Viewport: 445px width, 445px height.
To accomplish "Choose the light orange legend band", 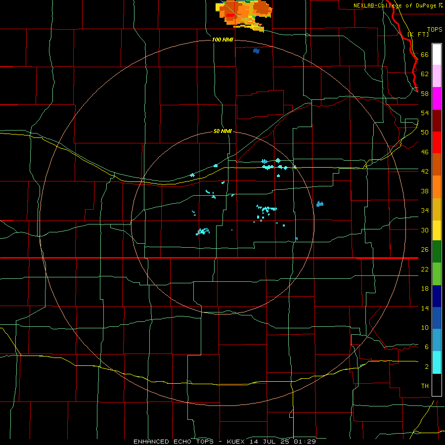I will pyautogui.click(x=437, y=187).
